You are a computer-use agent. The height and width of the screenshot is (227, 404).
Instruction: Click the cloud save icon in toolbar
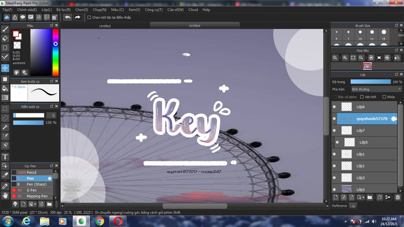(x=7, y=17)
